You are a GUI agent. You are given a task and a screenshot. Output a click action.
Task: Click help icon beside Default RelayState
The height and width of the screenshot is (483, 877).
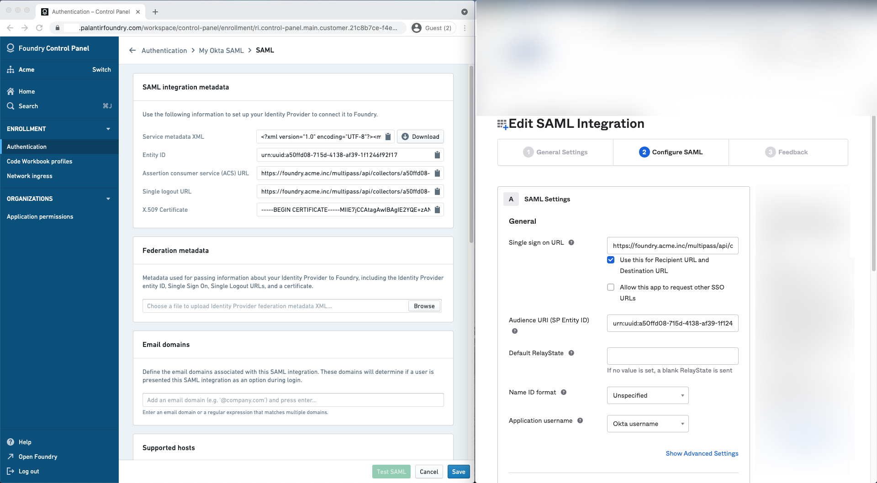click(x=571, y=353)
